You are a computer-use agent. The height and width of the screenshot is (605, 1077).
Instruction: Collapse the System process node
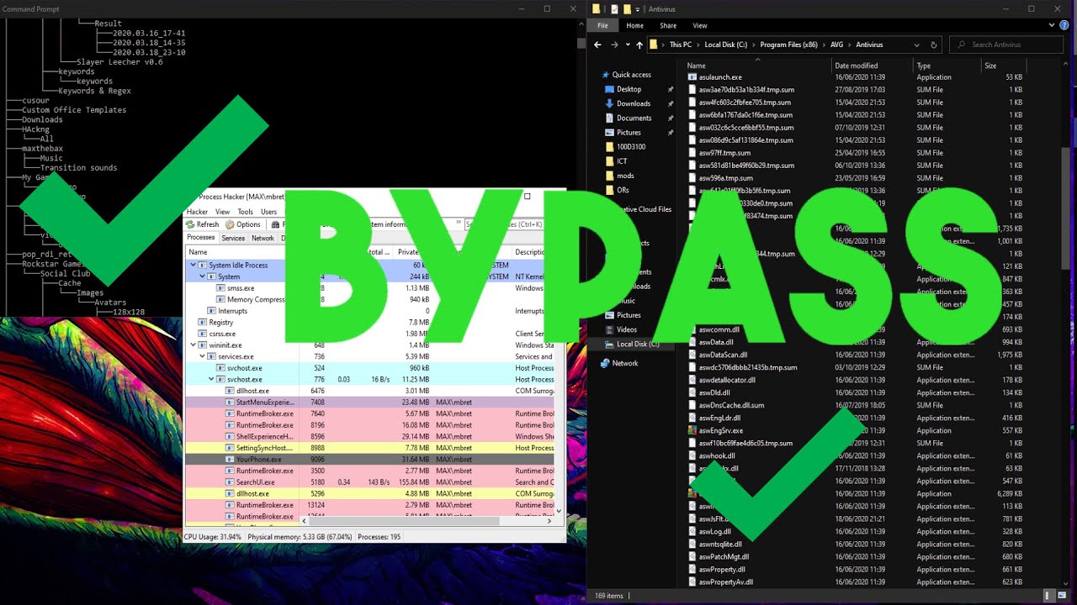coord(202,276)
